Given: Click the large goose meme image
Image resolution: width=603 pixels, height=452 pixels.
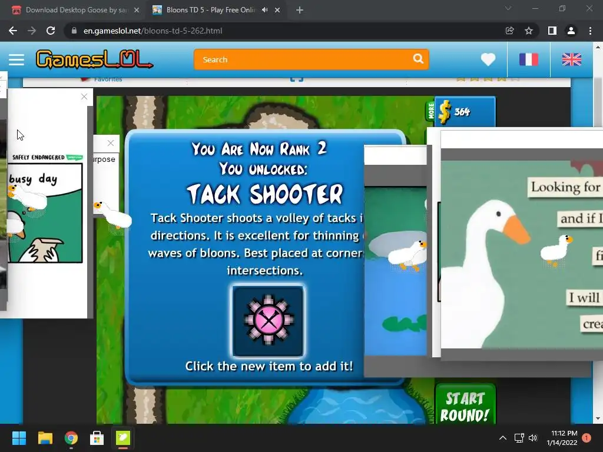Looking at the screenshot, I should tap(522, 254).
